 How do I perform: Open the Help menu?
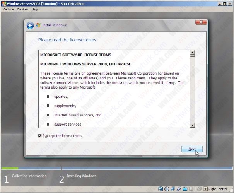(34, 9)
